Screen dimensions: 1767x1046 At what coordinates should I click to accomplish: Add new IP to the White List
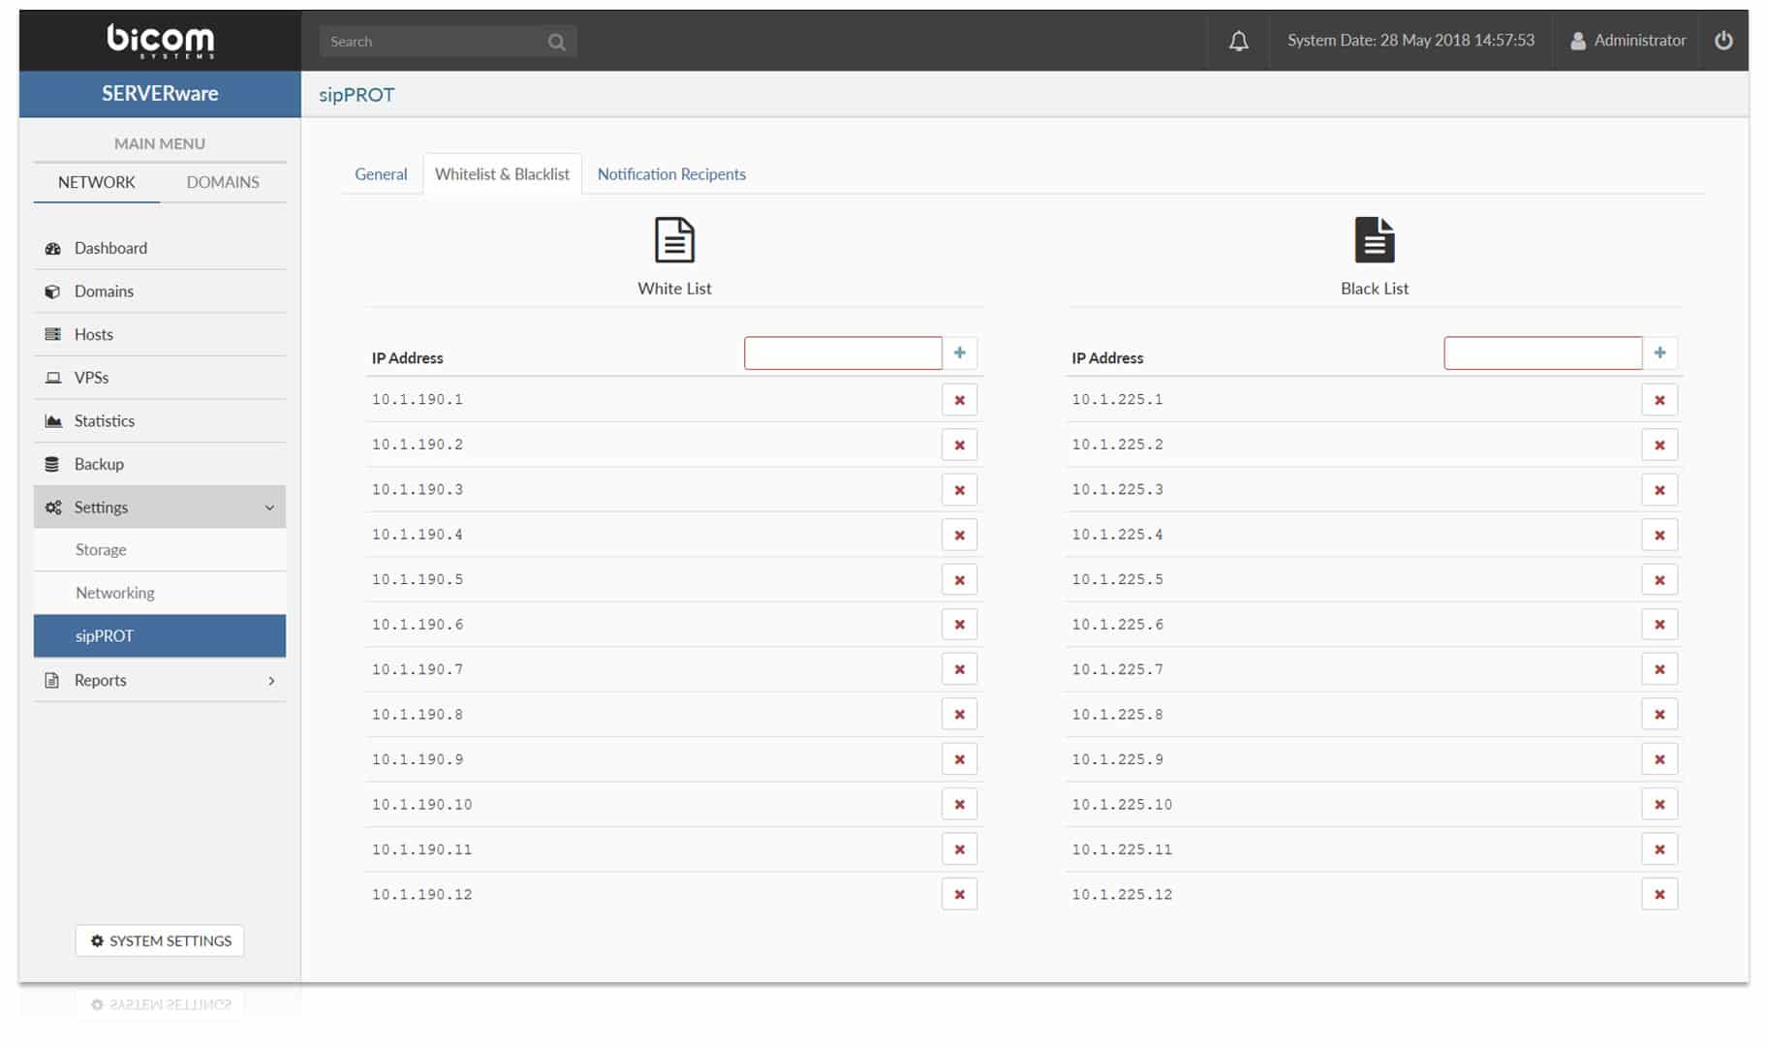click(959, 353)
